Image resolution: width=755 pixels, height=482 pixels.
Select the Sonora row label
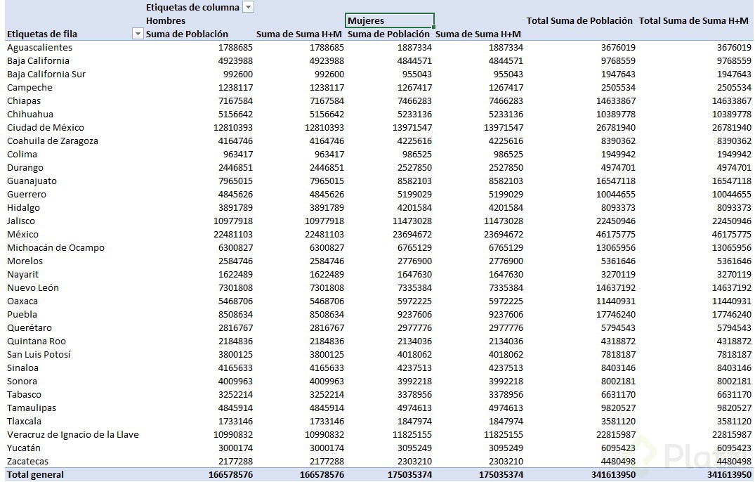click(22, 381)
